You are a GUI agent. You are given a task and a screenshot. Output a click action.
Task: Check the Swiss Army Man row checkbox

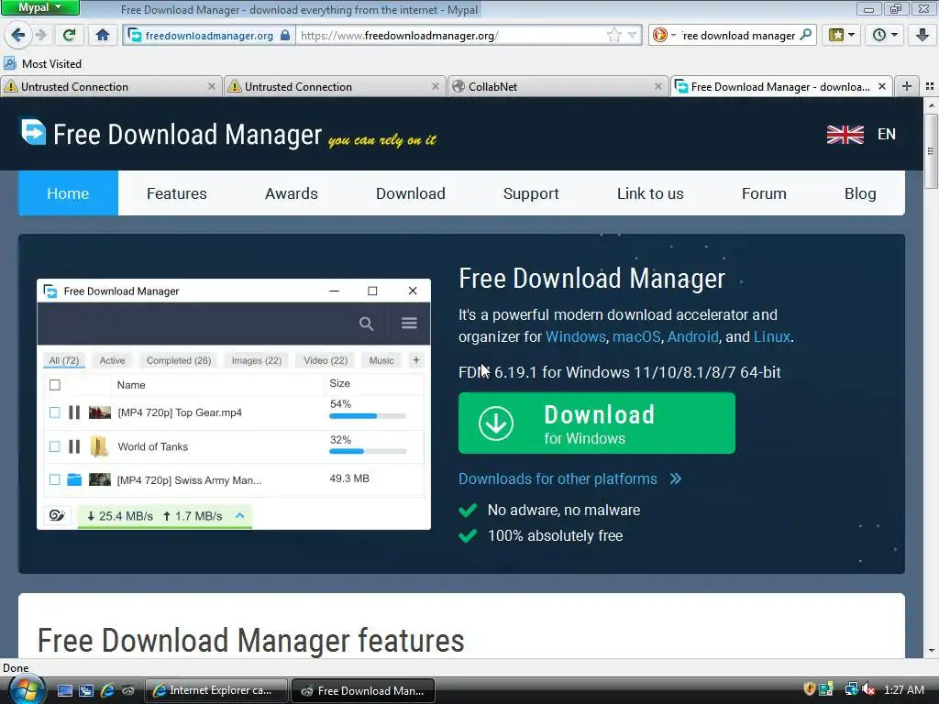point(54,479)
